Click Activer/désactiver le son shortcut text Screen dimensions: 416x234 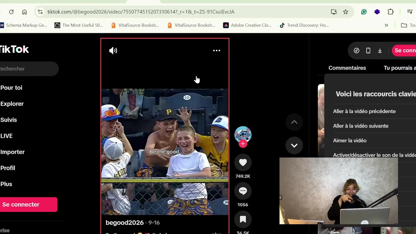(x=374, y=155)
